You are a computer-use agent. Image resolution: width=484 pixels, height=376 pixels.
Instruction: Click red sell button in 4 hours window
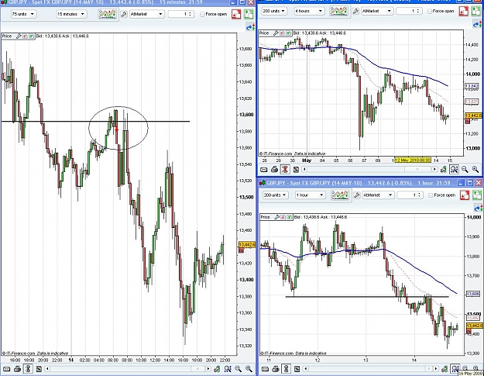coord(464,11)
